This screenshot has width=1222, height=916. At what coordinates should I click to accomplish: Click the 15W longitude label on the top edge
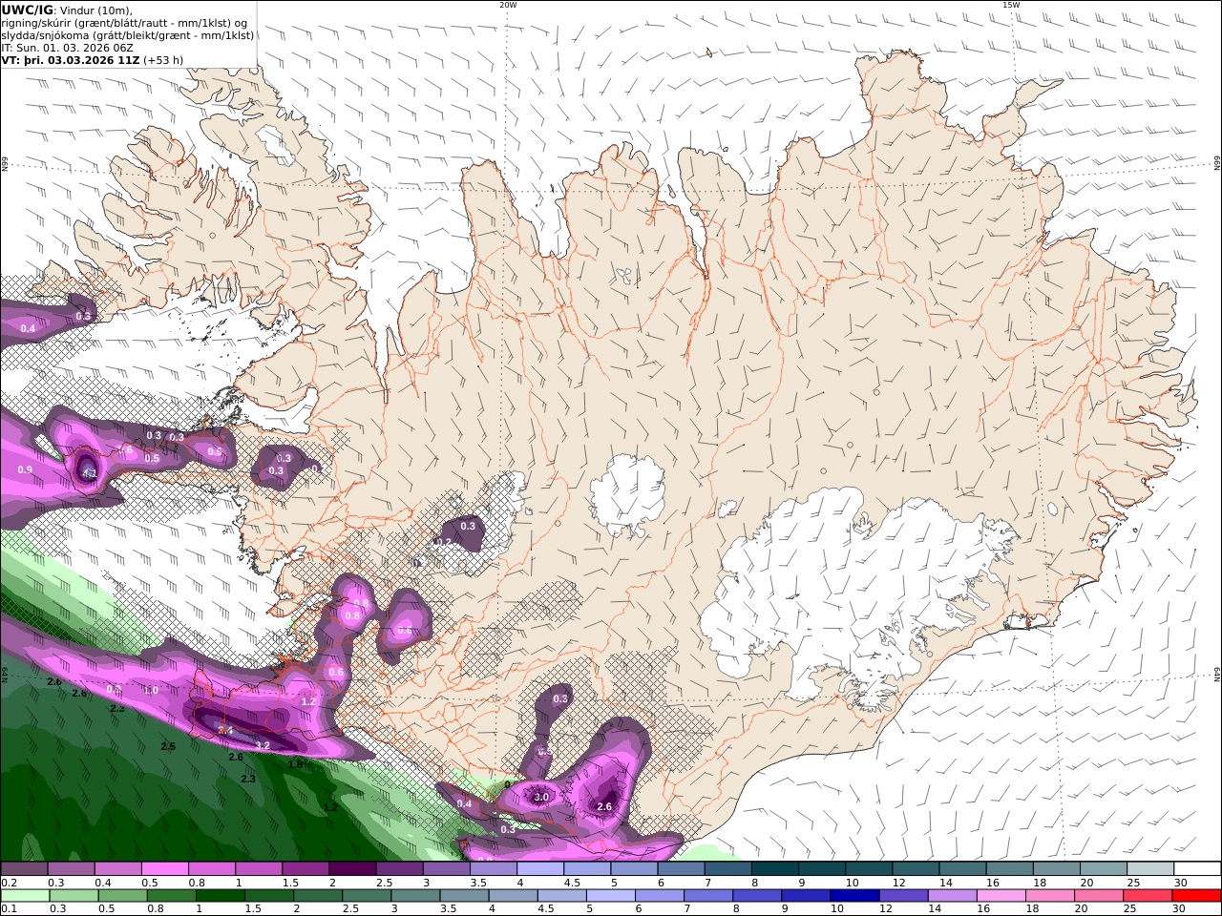coord(1011,5)
